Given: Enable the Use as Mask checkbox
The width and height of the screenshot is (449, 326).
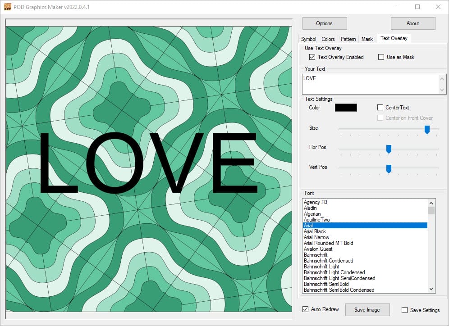Looking at the screenshot, I should pyautogui.click(x=381, y=57).
